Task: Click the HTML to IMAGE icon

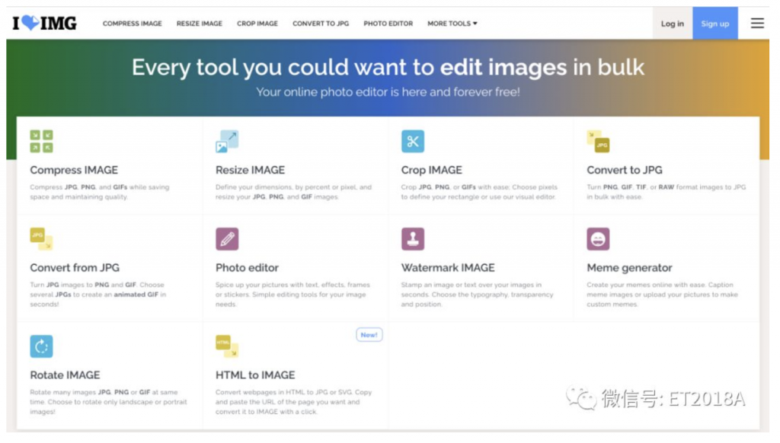Action: (x=227, y=346)
